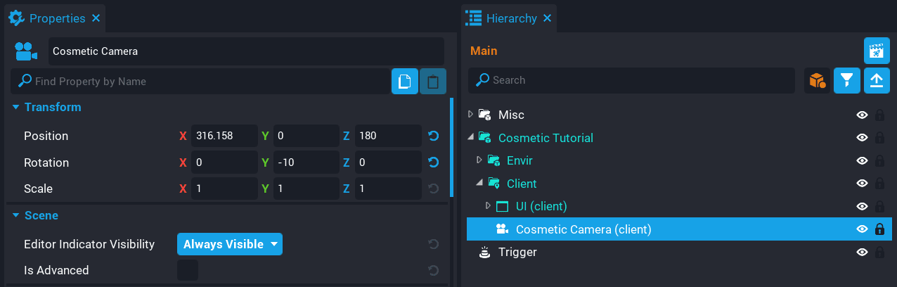
Task: Click the paste properties clipboard icon
Action: tap(433, 82)
